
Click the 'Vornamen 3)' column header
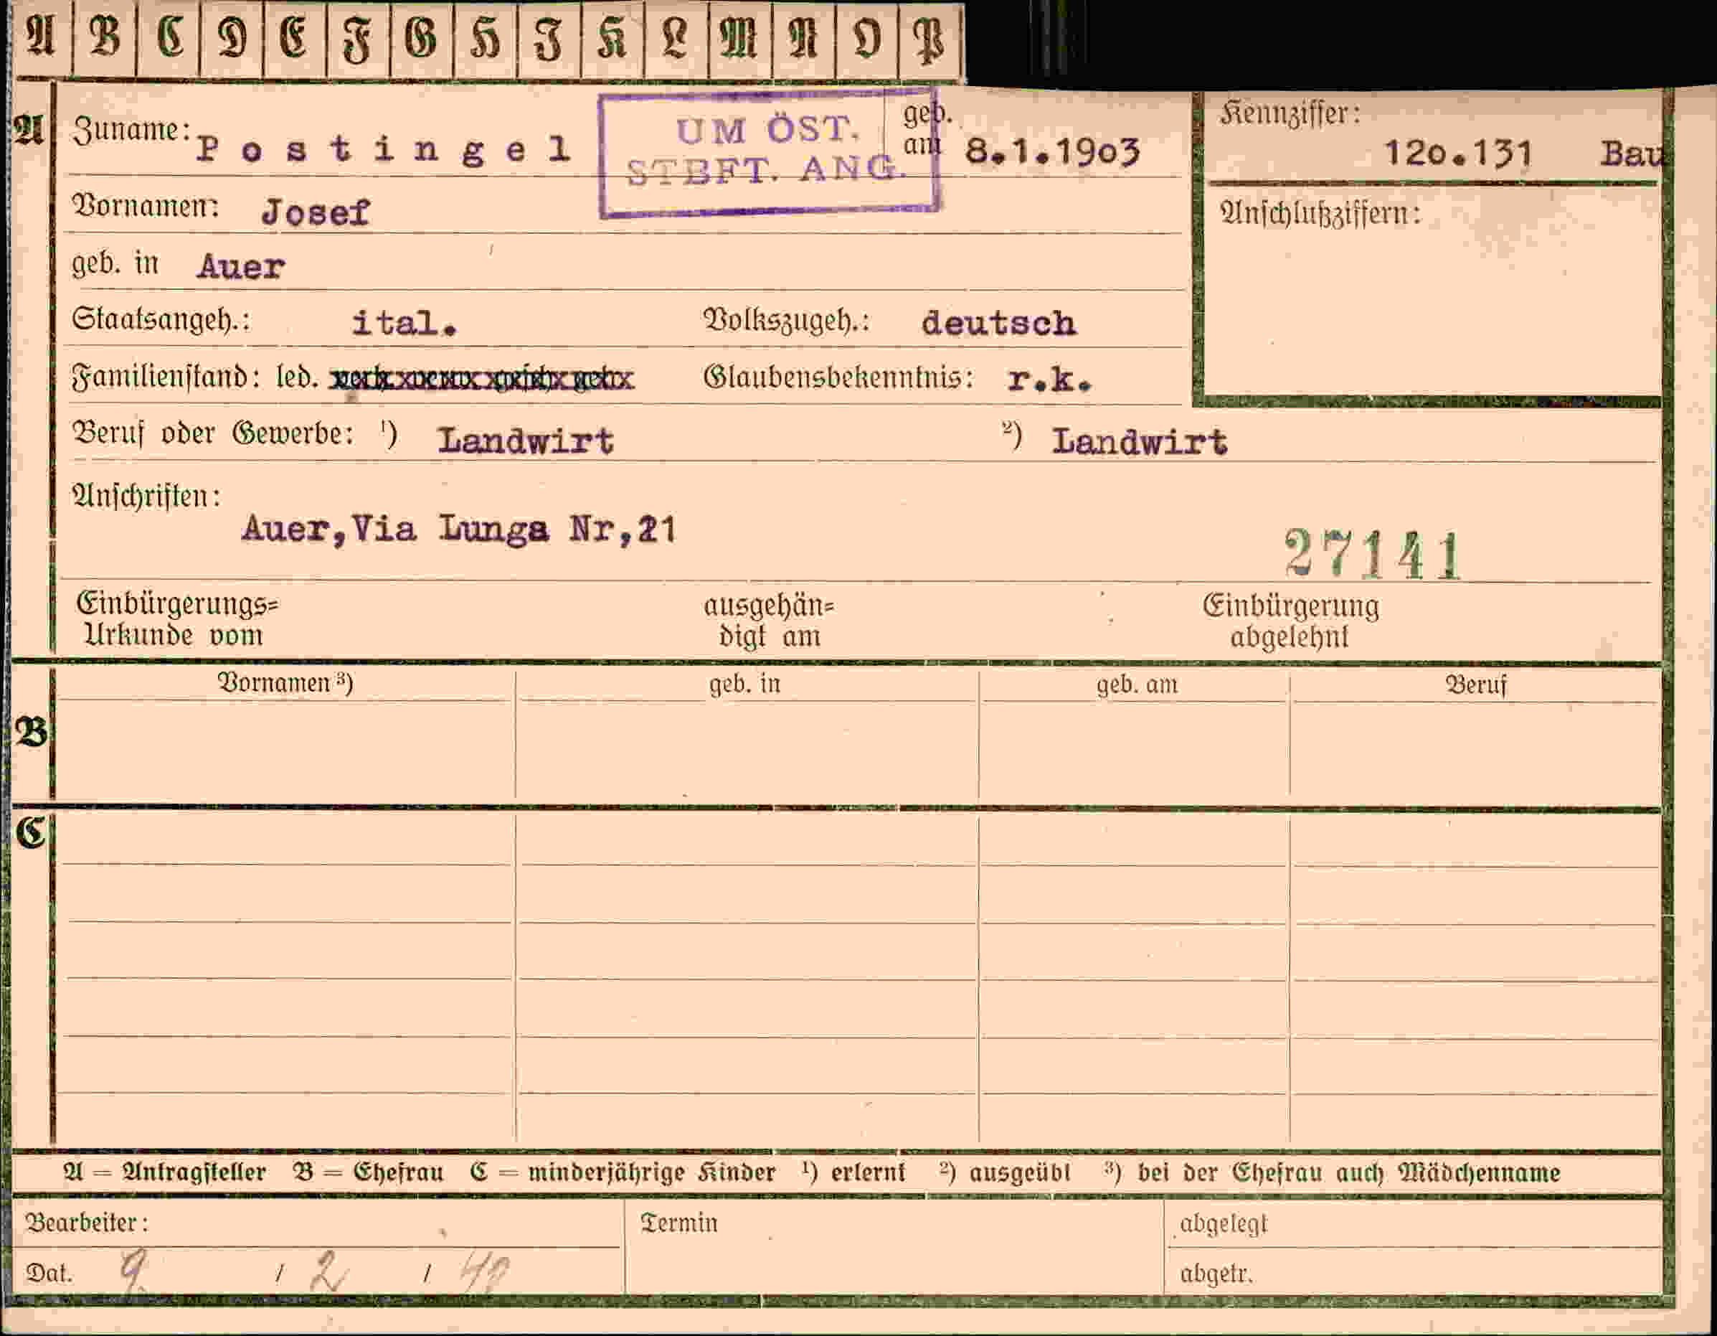(x=285, y=682)
